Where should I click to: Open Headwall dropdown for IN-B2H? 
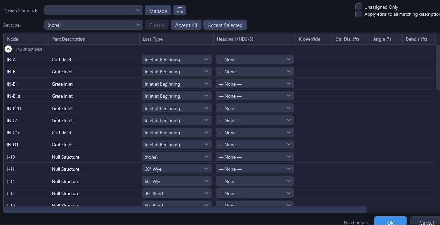point(255,108)
